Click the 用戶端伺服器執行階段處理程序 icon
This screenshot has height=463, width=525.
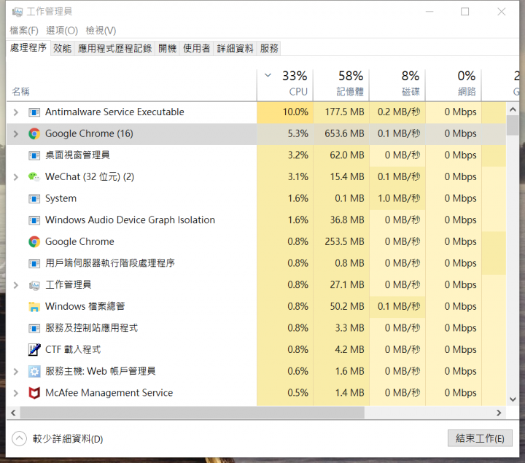[x=34, y=263]
